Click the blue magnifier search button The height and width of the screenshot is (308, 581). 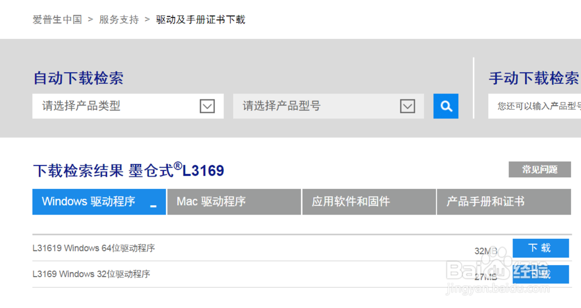coord(446,106)
